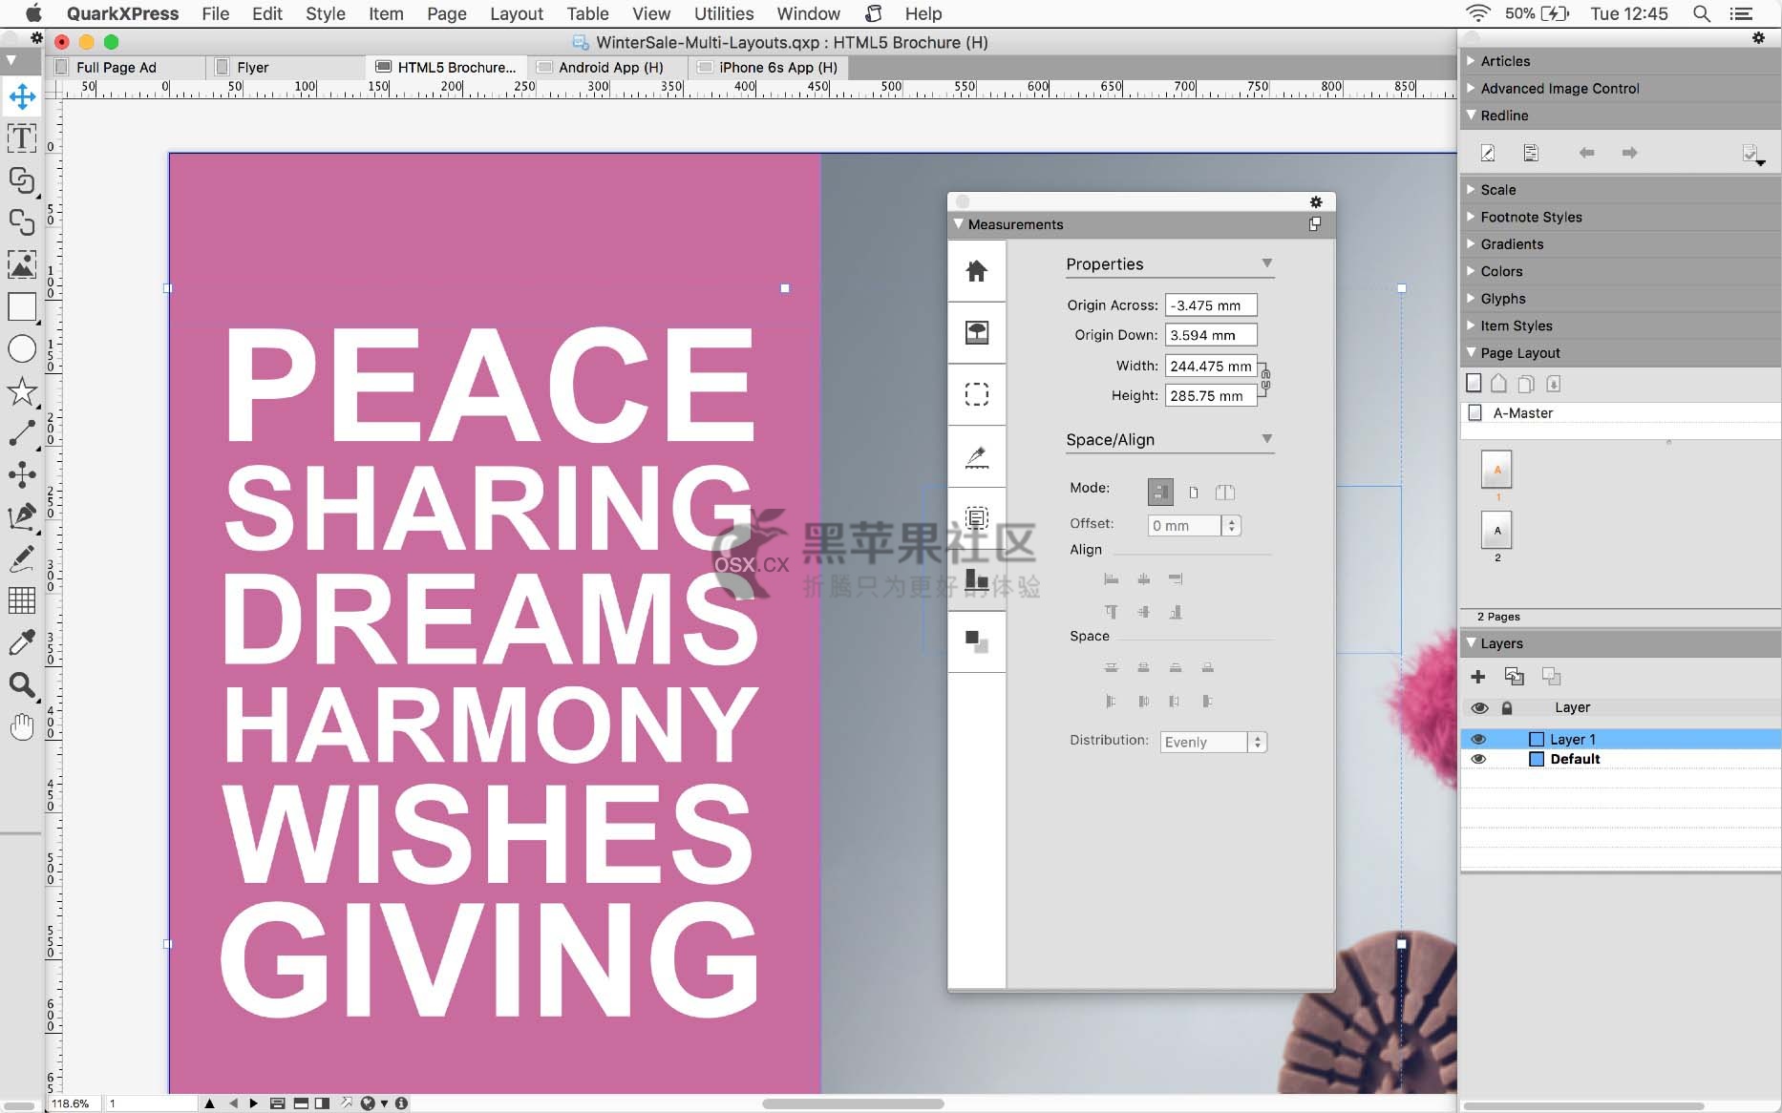Viewport: 1782px width, 1113px height.
Task: Select Page Relative align mode
Action: point(1193,493)
